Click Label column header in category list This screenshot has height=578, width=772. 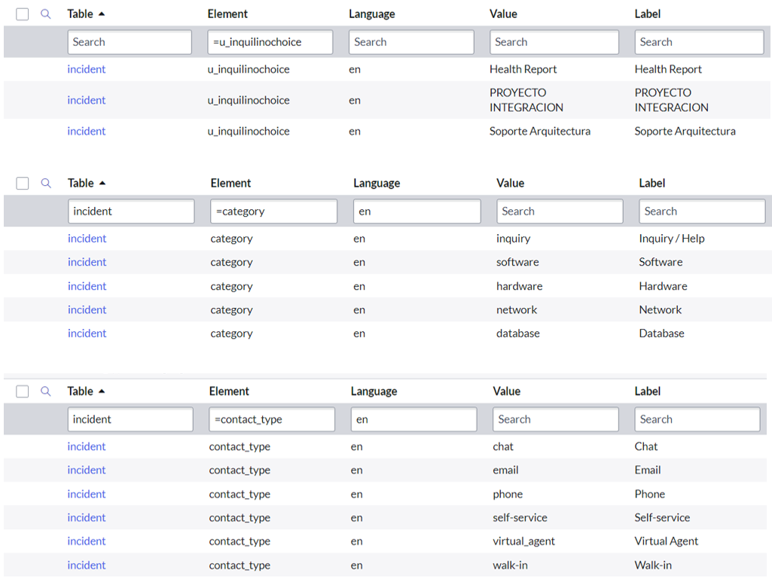tap(651, 183)
